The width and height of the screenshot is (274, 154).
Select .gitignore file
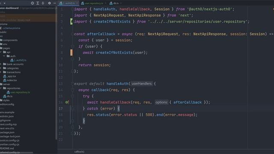coord(5,120)
